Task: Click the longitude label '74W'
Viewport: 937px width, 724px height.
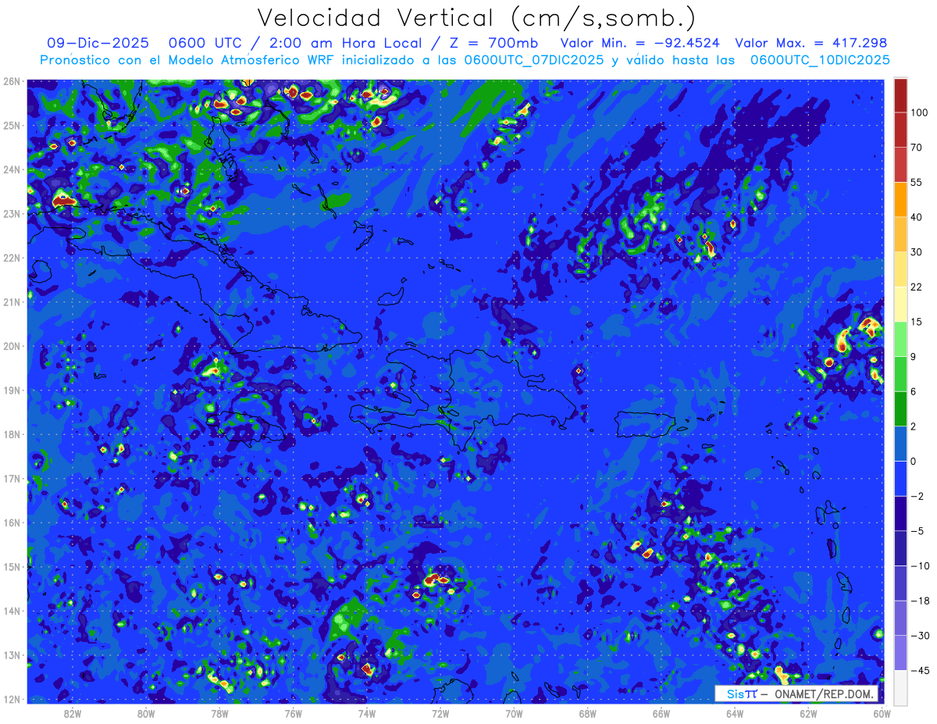Action: (367, 713)
